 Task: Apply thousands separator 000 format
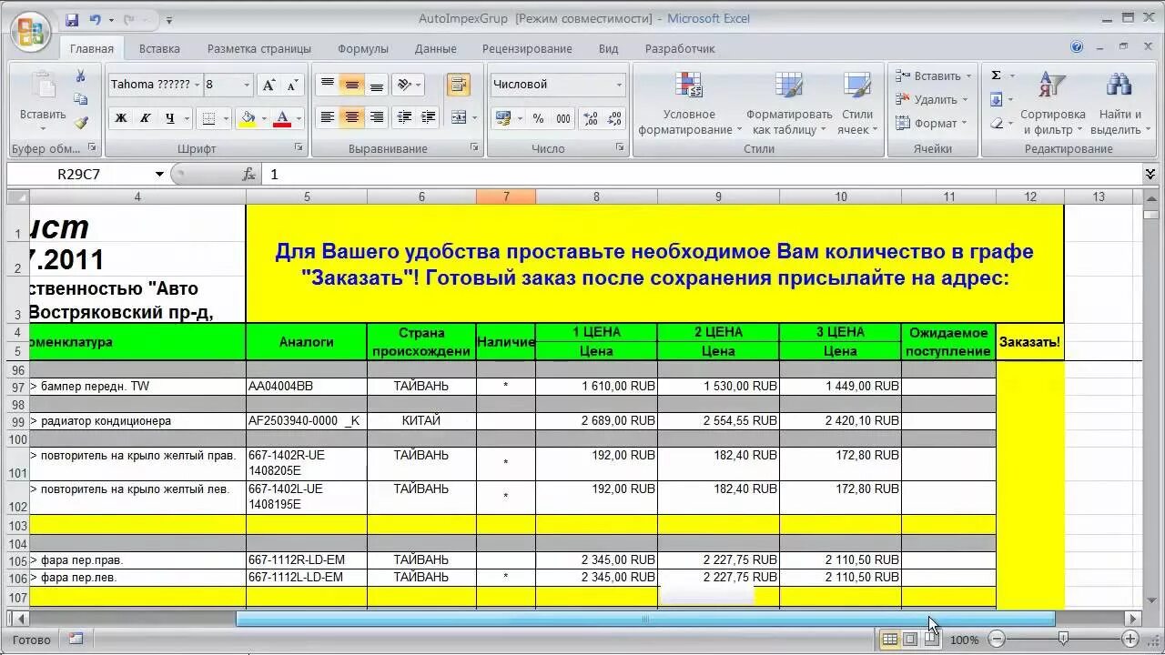coord(563,118)
